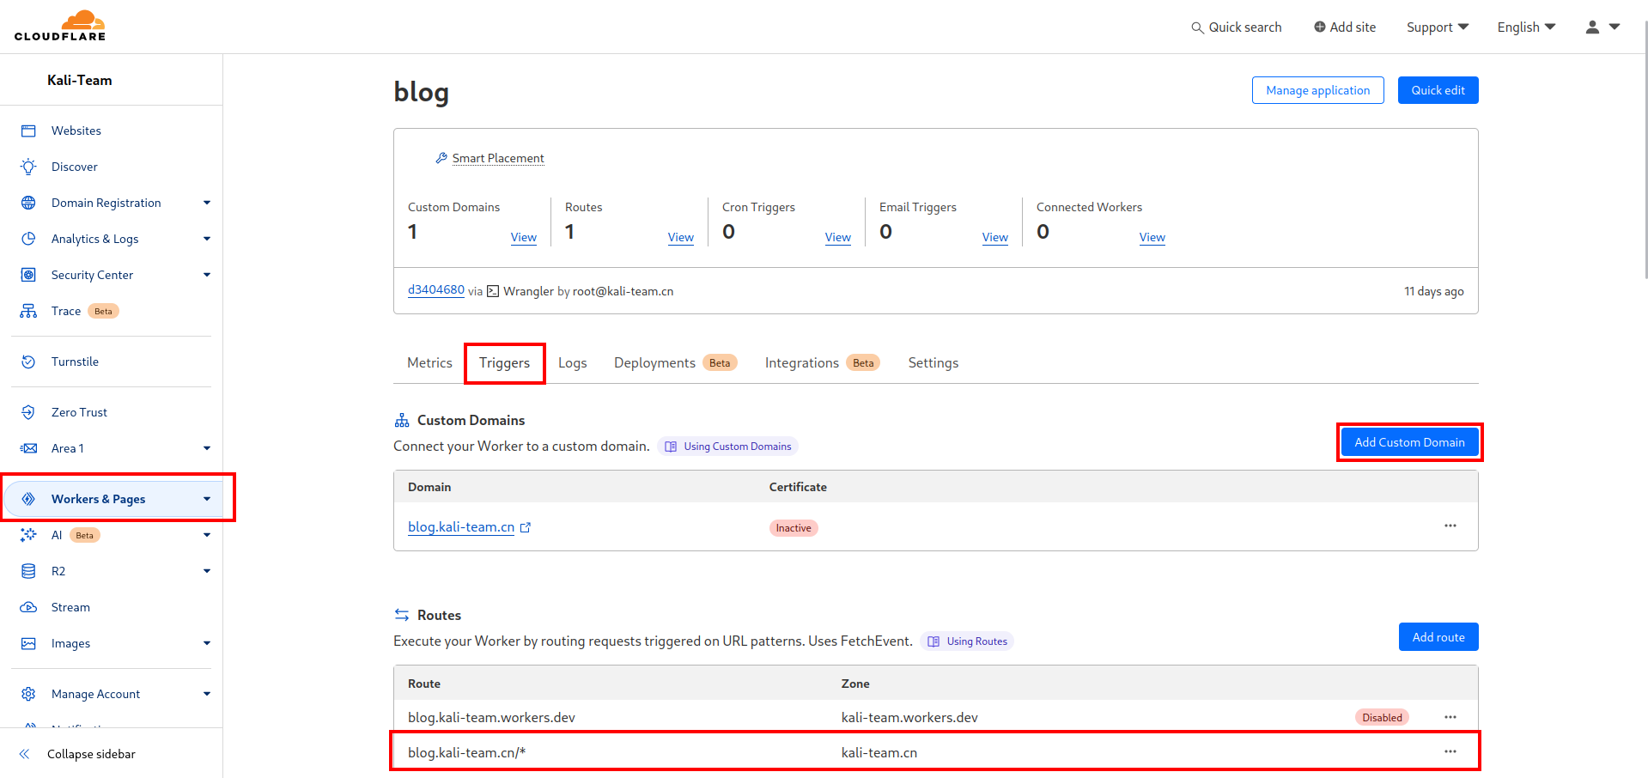Click the Domain Registration globe icon
The width and height of the screenshot is (1648, 778).
click(x=28, y=203)
